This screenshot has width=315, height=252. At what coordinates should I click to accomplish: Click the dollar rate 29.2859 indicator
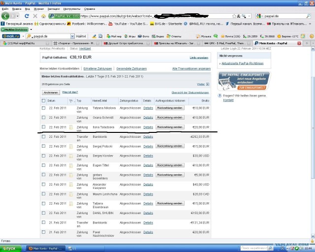click(x=250, y=36)
